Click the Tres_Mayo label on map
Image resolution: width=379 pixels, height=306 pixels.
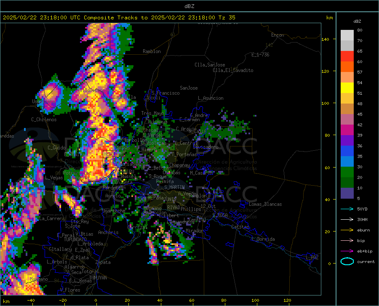point(152,113)
